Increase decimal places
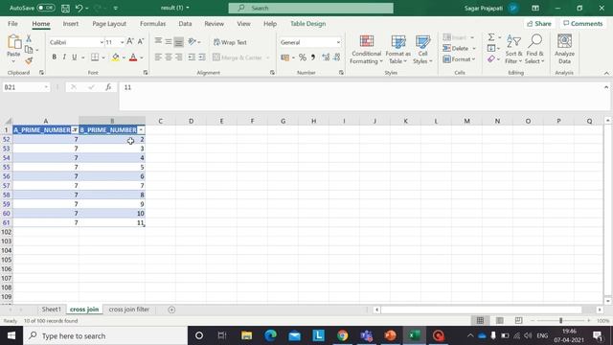The width and height of the screenshot is (613, 345). click(326, 57)
